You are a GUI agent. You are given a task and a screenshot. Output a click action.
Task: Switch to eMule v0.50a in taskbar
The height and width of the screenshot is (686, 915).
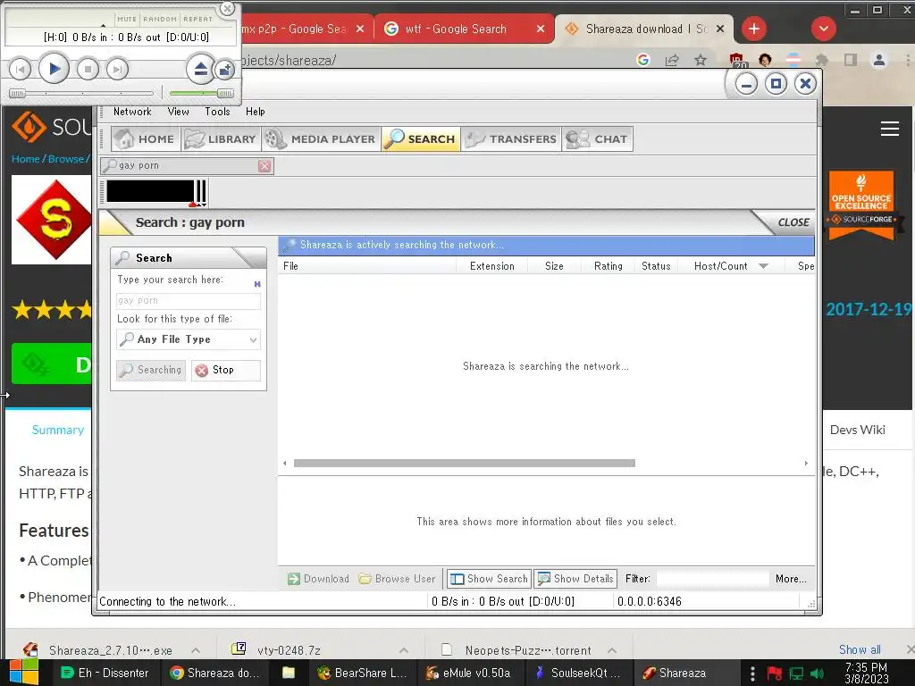[x=468, y=673]
